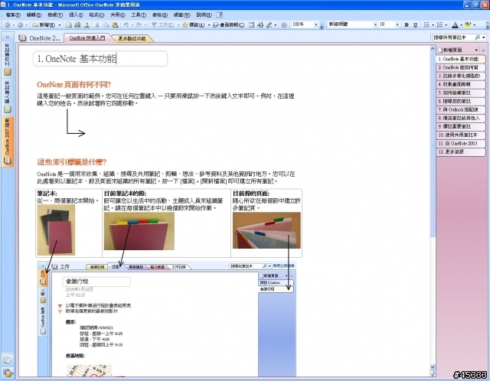Select the 工作筆記本 notebook in sidebar
The image size is (490, 381).
pyautogui.click(x=7, y=60)
